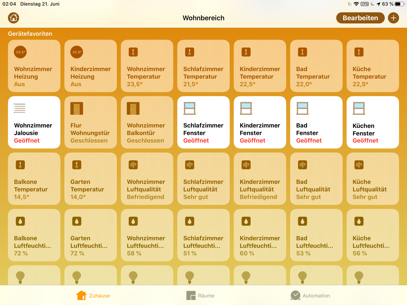Screen dimensions: 407x305
Task: Tap the Küchen Fenster window icon
Action: tap(359, 109)
